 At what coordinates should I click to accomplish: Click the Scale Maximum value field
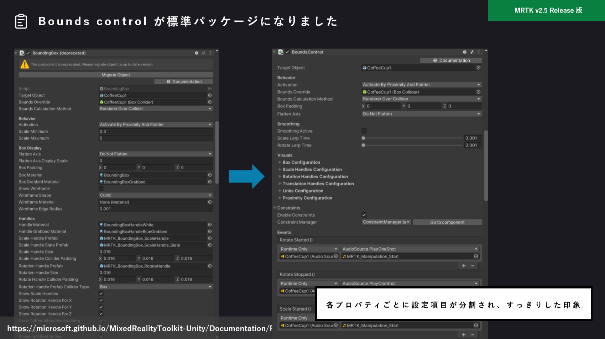(x=156, y=138)
